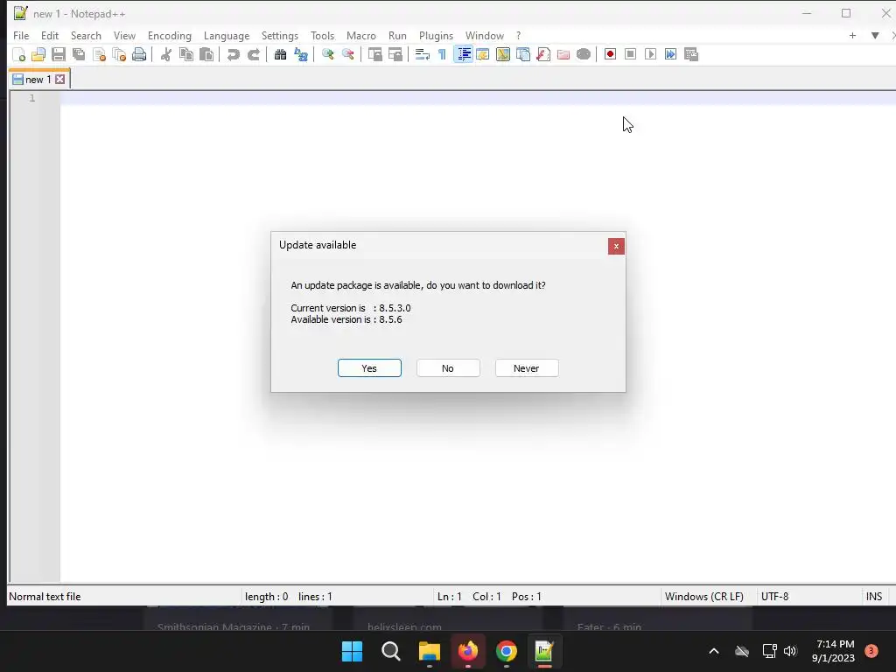Open Replace toolbar icon

(x=301, y=54)
